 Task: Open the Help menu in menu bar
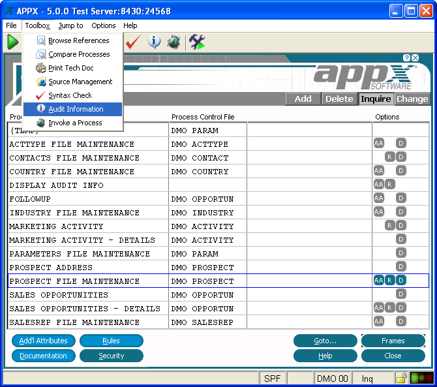pos(130,25)
